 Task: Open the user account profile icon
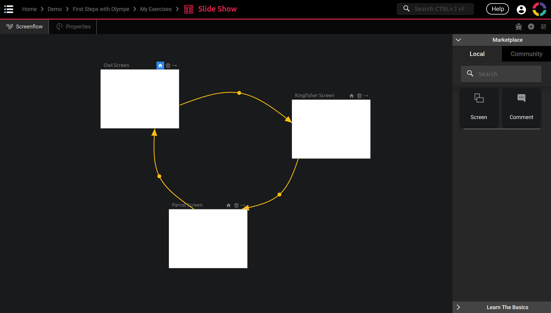(x=521, y=9)
